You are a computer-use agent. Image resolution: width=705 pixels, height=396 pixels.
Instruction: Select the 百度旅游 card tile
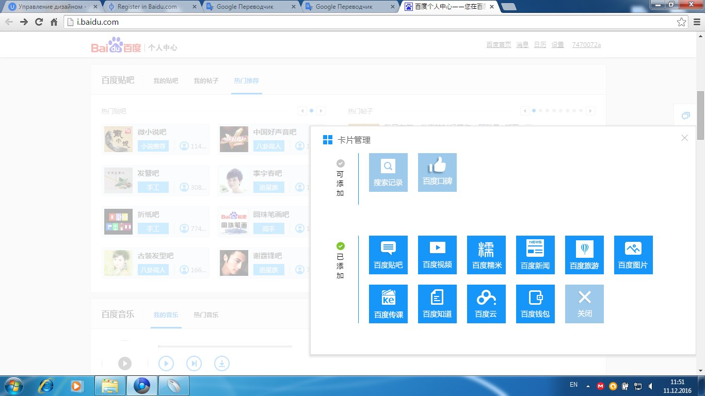pos(584,255)
